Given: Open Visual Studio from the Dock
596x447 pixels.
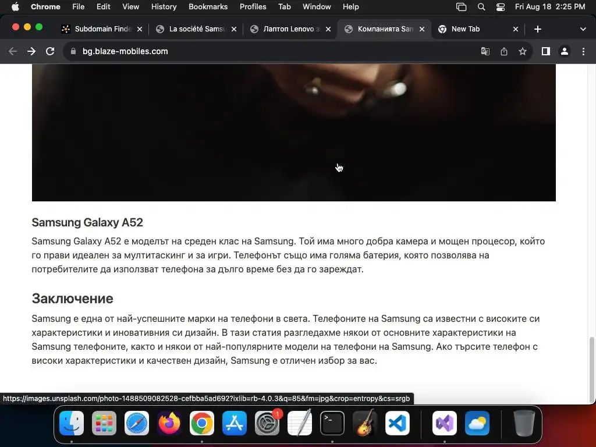Looking at the screenshot, I should click(x=445, y=423).
